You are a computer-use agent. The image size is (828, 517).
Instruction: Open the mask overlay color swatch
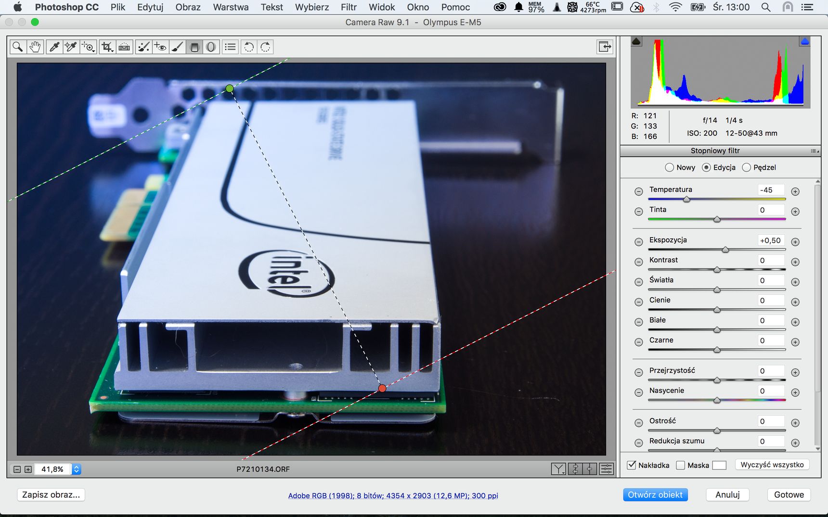tap(719, 465)
